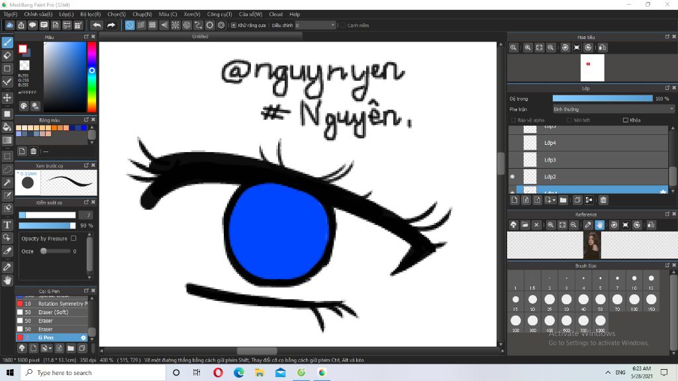Check the Xén bớt clipping checkbox
This screenshot has height=381, width=678.
point(569,120)
